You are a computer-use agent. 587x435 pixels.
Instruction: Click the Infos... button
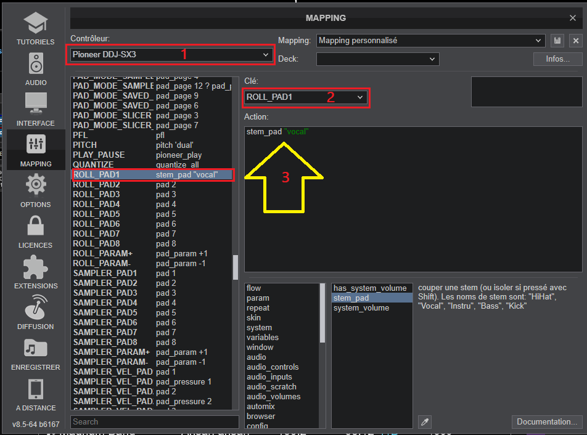[558, 59]
